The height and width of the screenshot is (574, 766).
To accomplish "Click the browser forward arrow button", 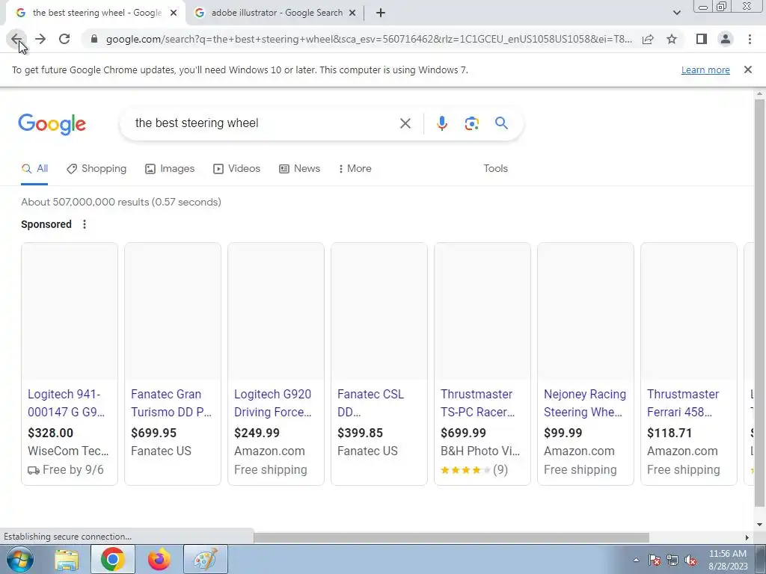I will [40, 39].
